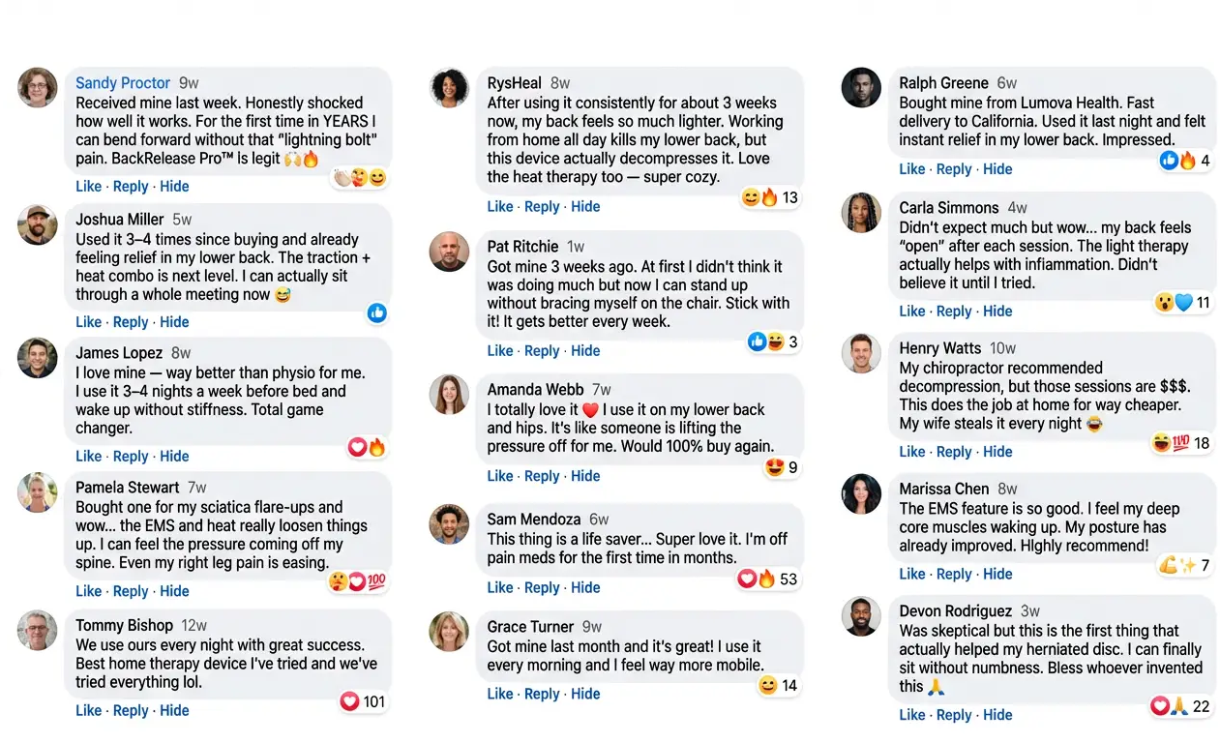
Task: Open the Sandy Proctor name link
Action: click(x=123, y=83)
